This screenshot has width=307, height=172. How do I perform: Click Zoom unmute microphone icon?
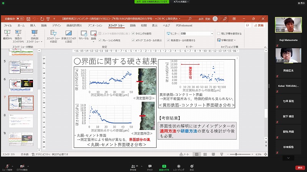coord(7,166)
